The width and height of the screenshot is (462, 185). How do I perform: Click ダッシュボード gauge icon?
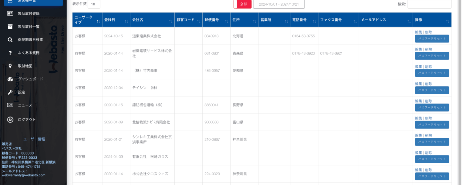(10, 79)
